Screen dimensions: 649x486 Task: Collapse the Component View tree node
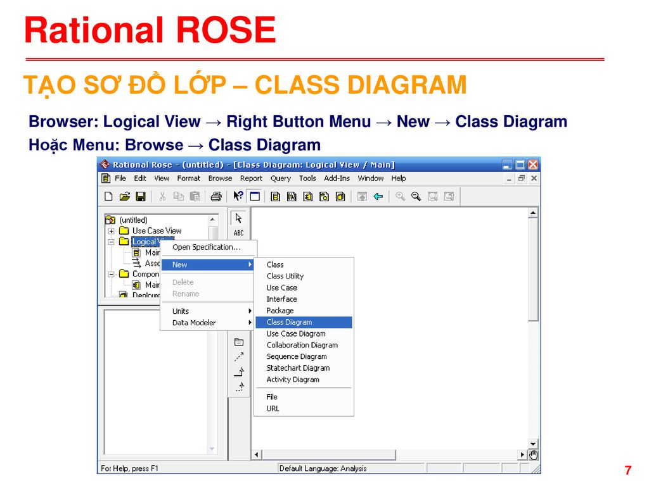click(x=112, y=274)
